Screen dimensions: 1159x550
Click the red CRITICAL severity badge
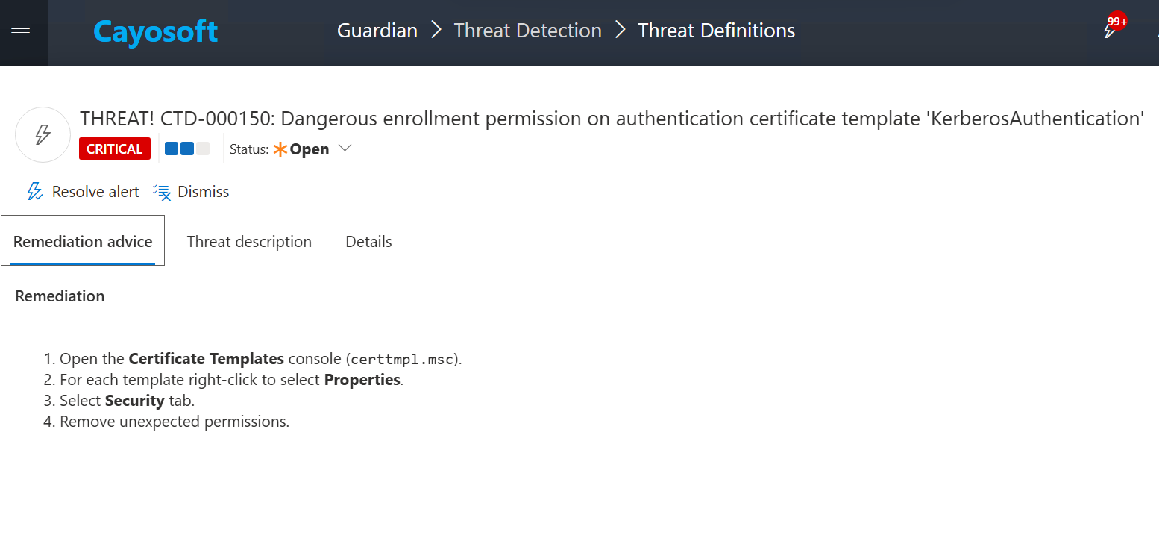[115, 149]
